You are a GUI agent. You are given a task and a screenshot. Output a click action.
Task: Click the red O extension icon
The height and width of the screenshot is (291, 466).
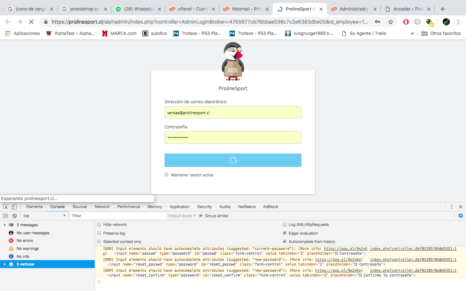406,22
